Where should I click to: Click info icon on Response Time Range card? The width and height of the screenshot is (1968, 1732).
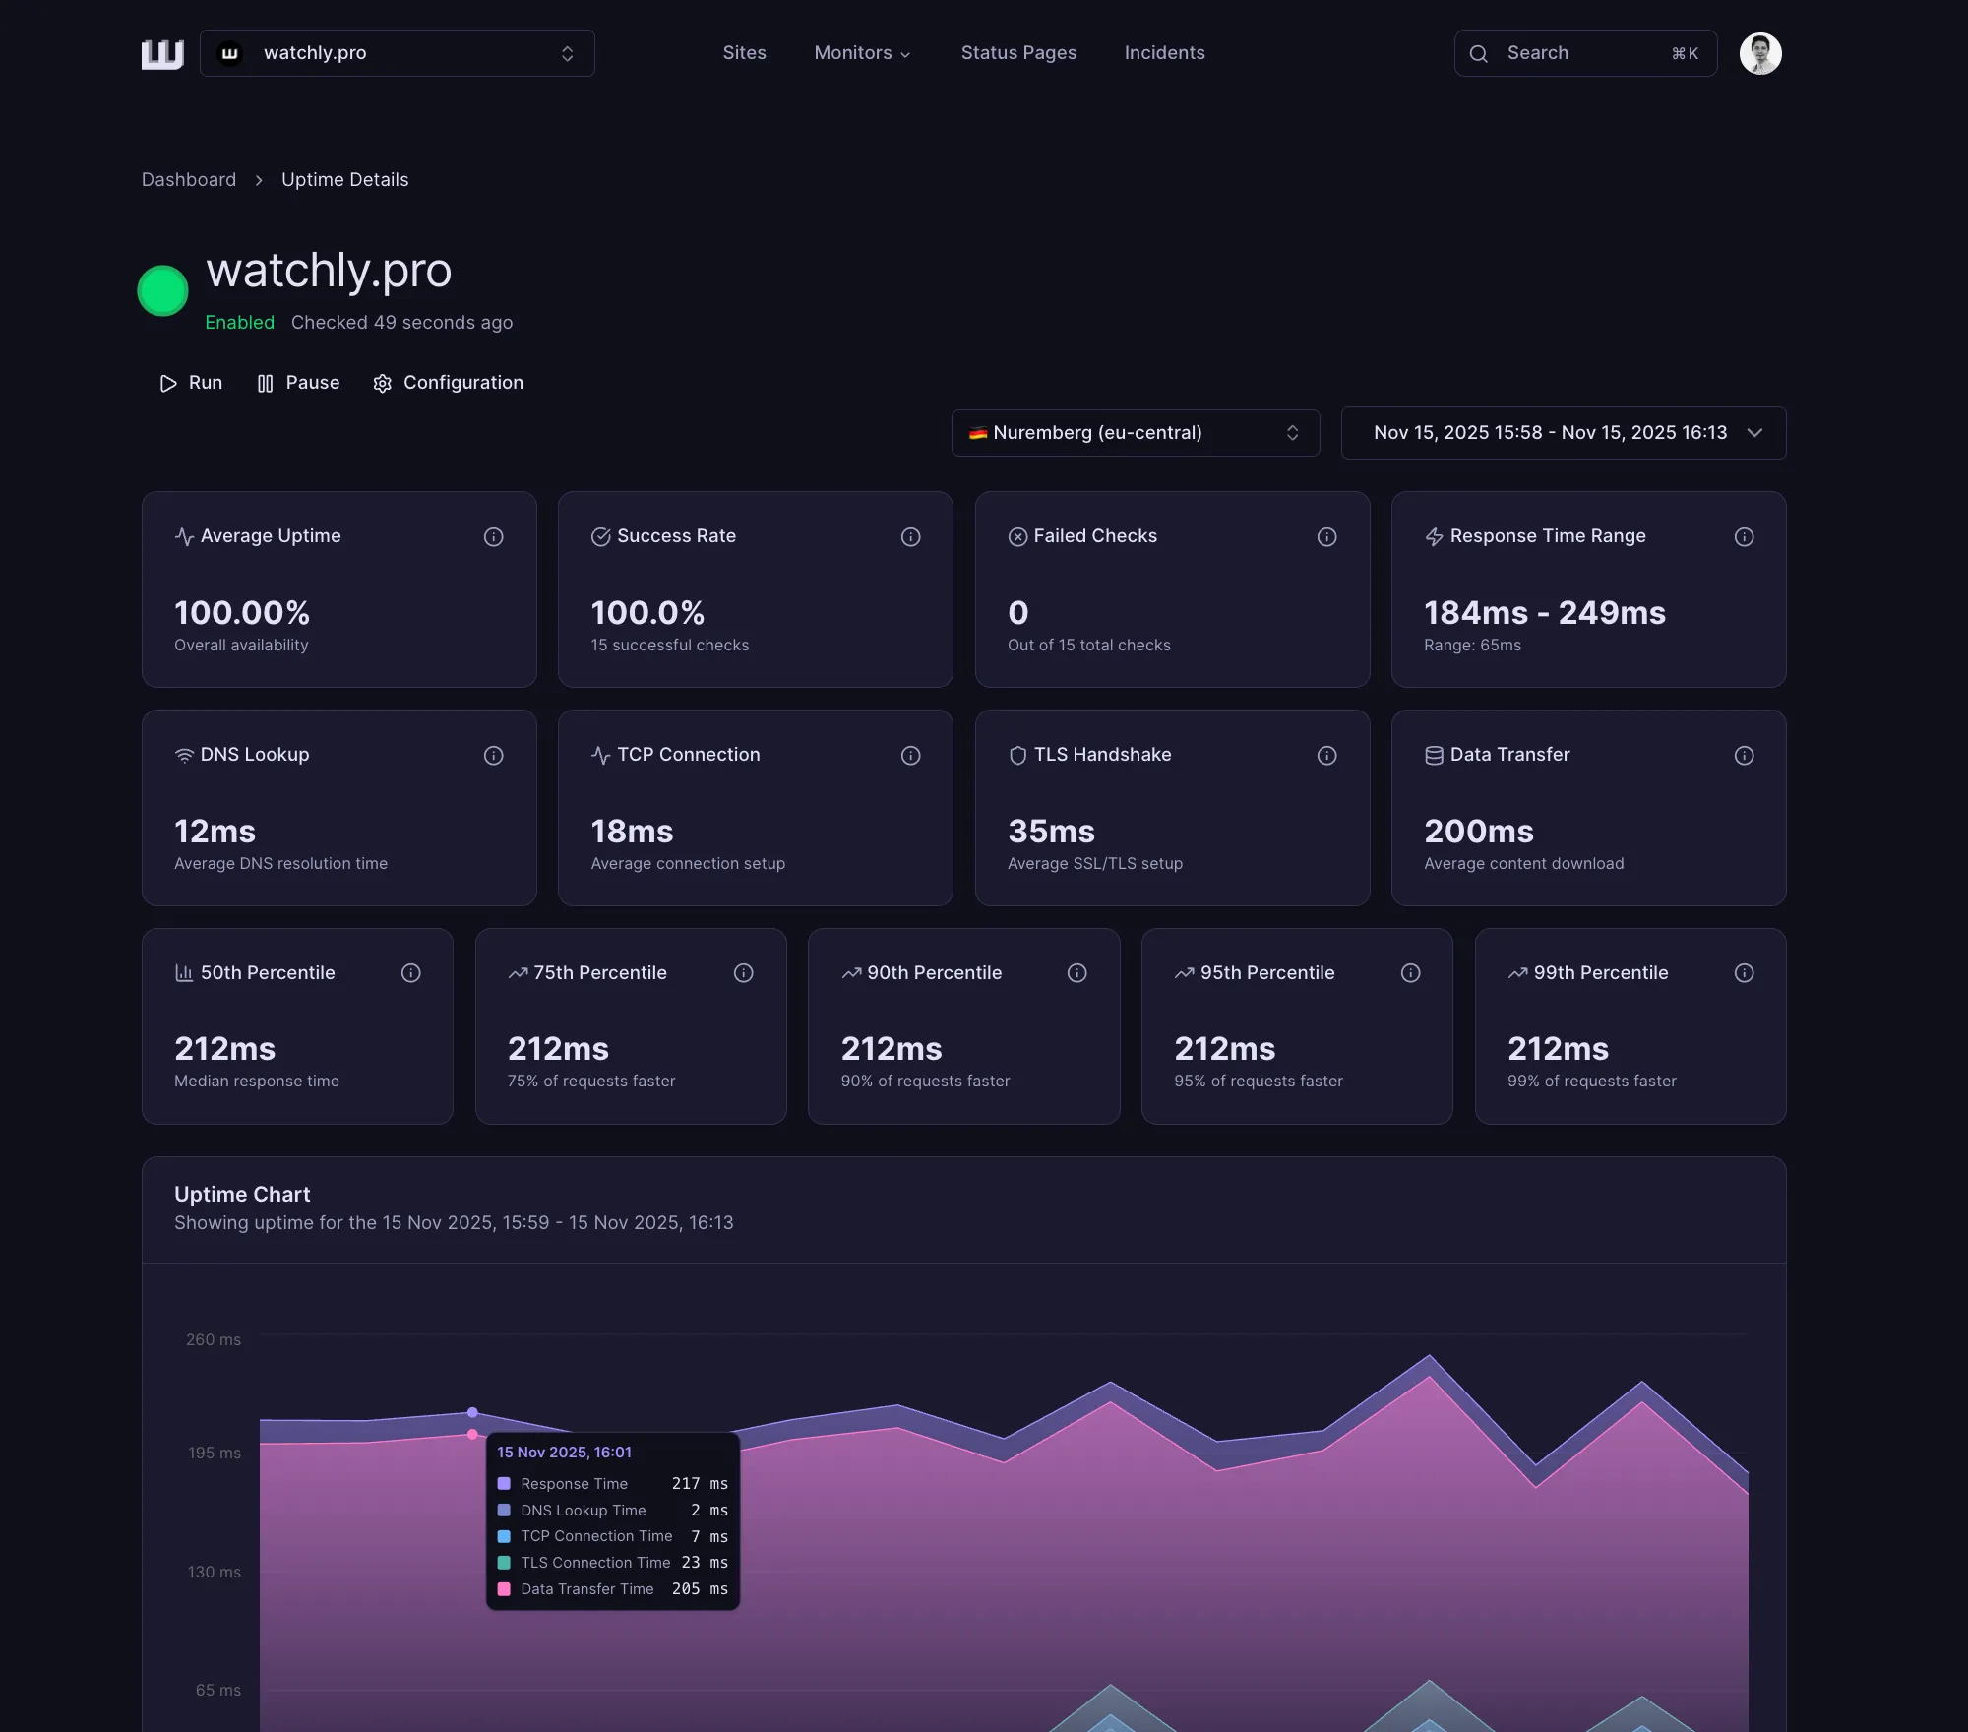click(x=1744, y=537)
